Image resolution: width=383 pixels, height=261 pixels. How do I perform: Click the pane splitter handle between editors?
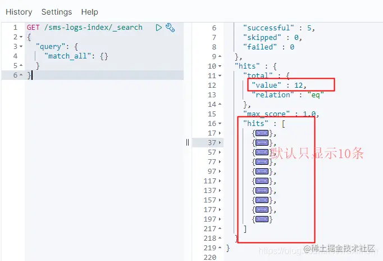188,142
